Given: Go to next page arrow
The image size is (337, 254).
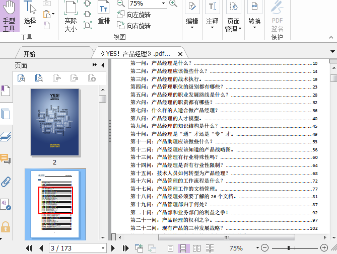Looking at the screenshot, I should tap(113, 248).
